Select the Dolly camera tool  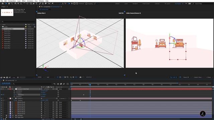[x=21, y=4]
